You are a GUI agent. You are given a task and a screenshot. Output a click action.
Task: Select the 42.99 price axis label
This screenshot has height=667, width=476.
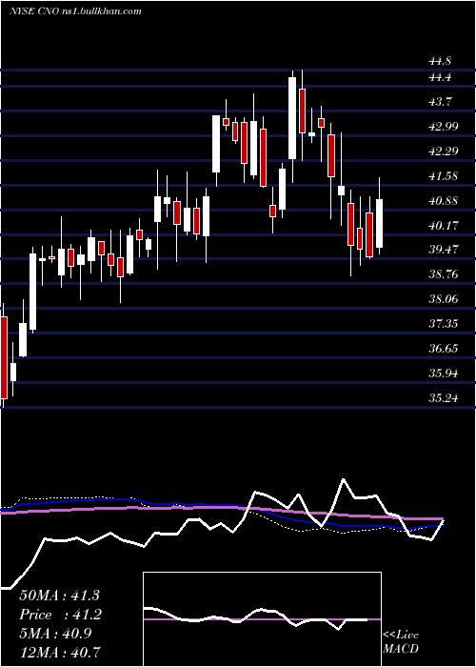click(444, 127)
